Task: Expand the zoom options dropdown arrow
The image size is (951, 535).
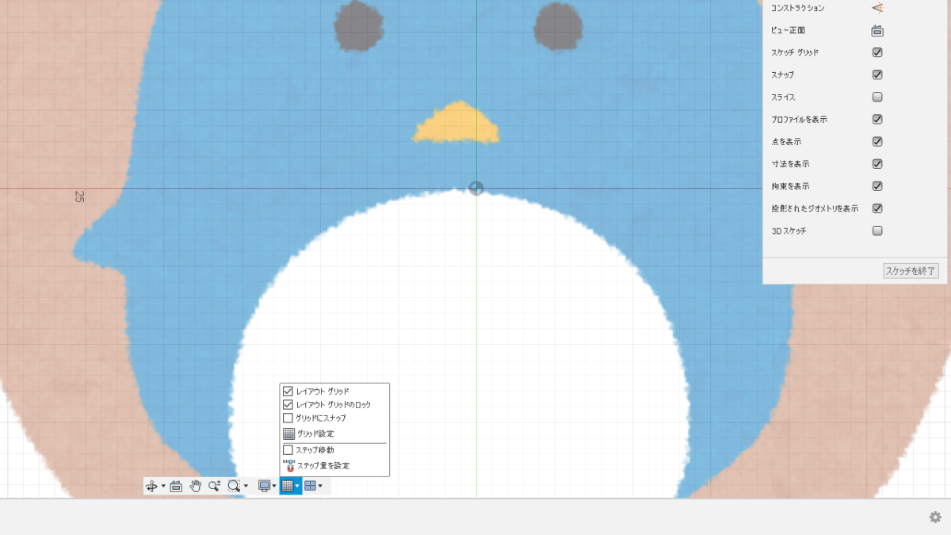Action: 246,486
